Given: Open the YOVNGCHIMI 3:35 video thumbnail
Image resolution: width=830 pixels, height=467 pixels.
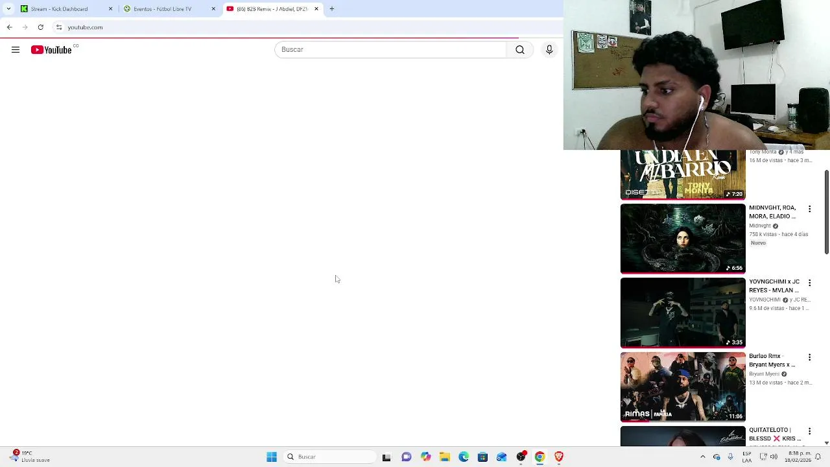Looking at the screenshot, I should (x=683, y=313).
